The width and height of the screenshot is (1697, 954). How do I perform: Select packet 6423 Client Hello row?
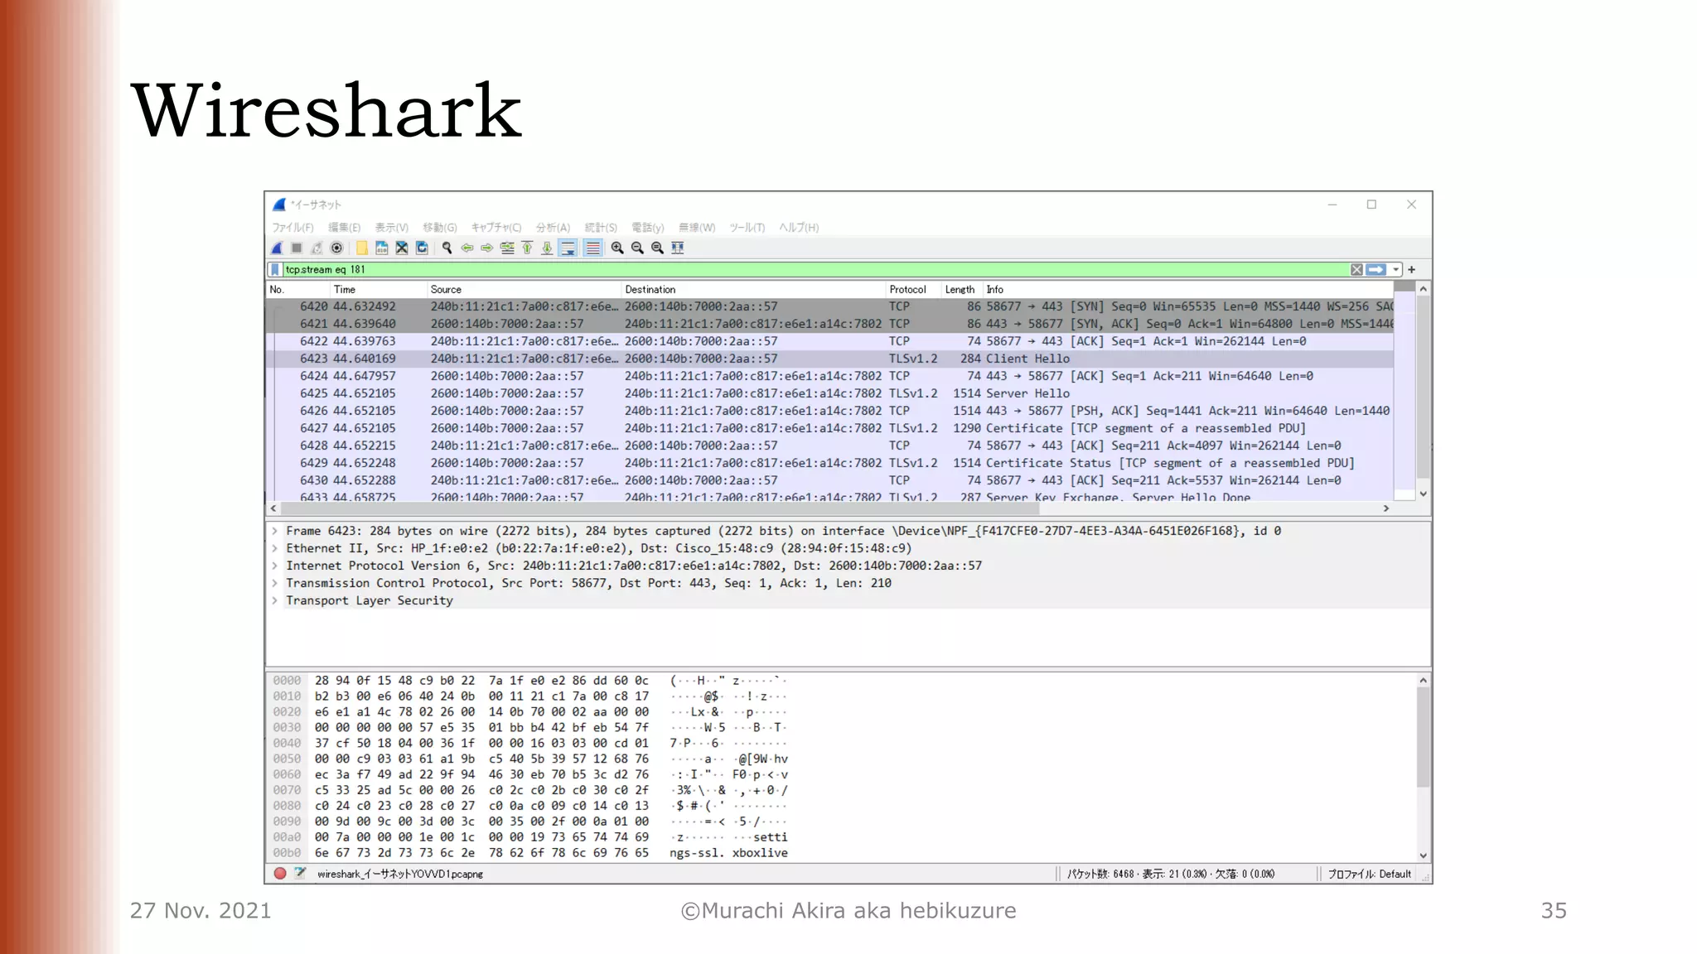pyautogui.click(x=829, y=359)
